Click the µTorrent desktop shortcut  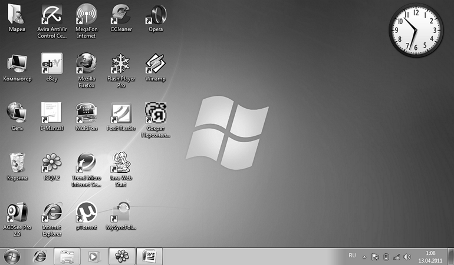[x=87, y=212]
